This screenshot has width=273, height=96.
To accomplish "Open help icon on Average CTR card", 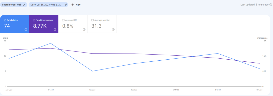I will [x=84, y=30].
